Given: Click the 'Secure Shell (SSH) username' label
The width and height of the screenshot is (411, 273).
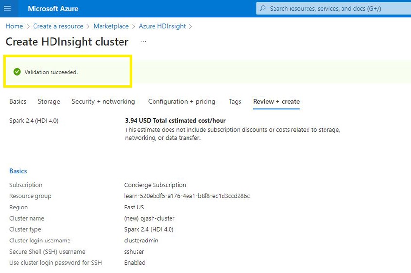Looking at the screenshot, I should click(x=47, y=252).
